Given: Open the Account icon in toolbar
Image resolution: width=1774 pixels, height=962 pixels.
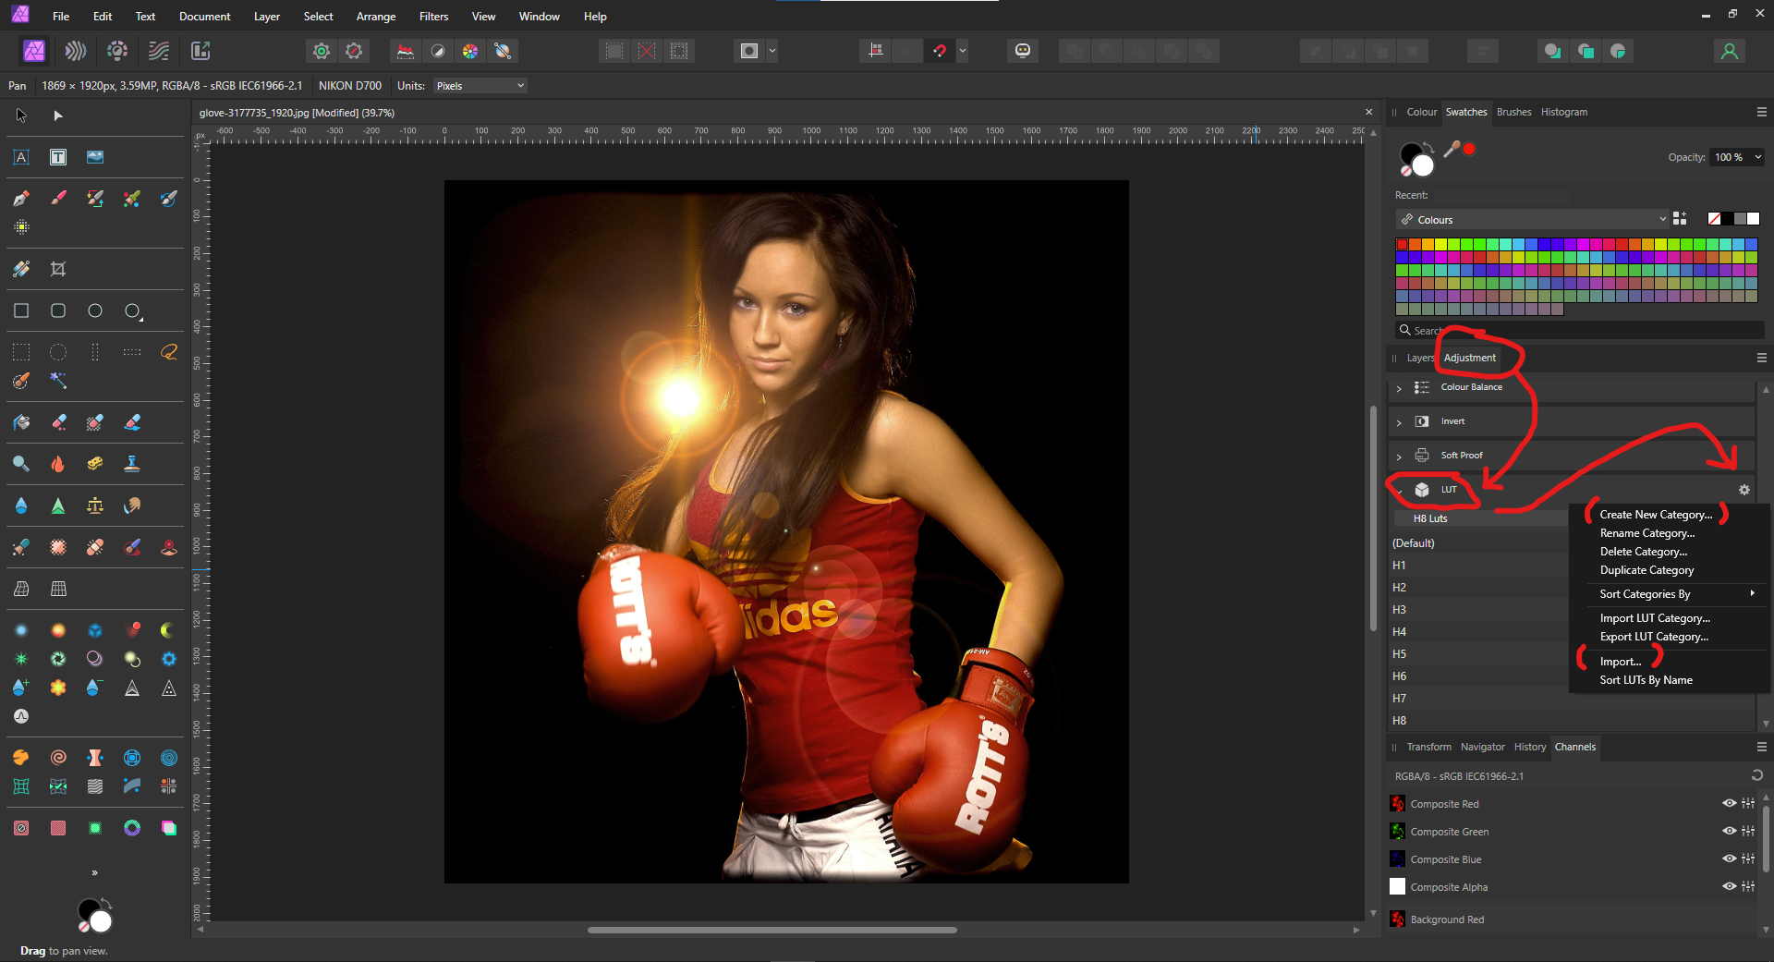Looking at the screenshot, I should (x=1729, y=51).
